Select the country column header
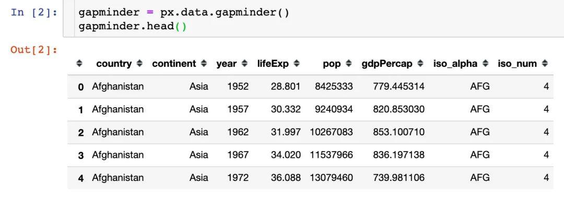This screenshot has height=207, width=564. 114,64
